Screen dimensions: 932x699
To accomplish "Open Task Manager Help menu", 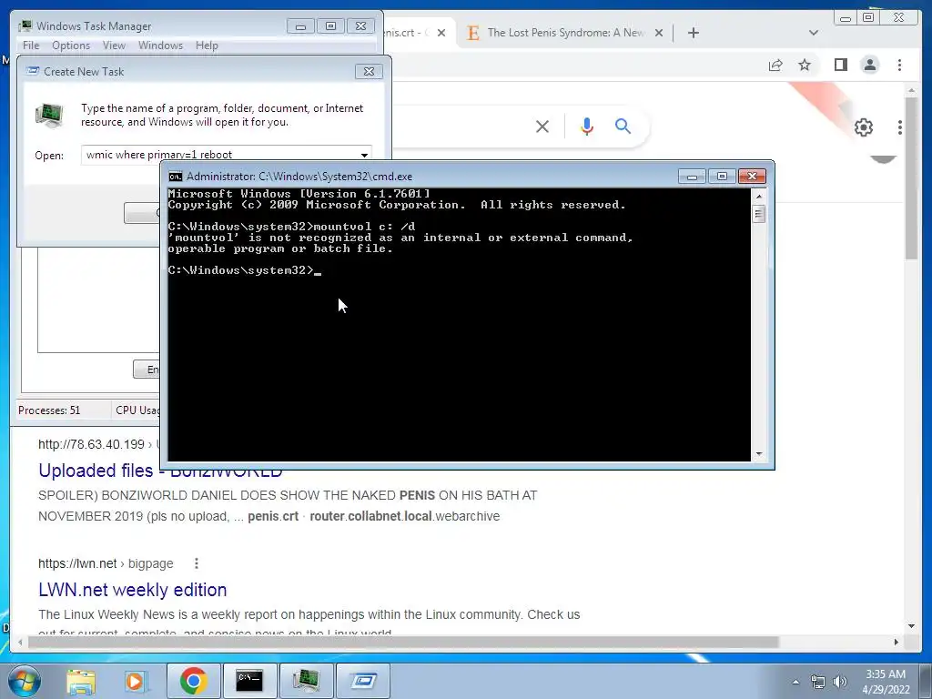I will pyautogui.click(x=207, y=46).
